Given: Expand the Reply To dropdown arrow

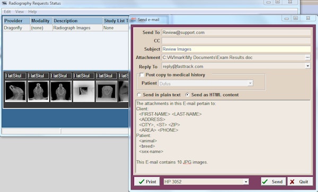Looking at the screenshot, I should tap(307, 66).
